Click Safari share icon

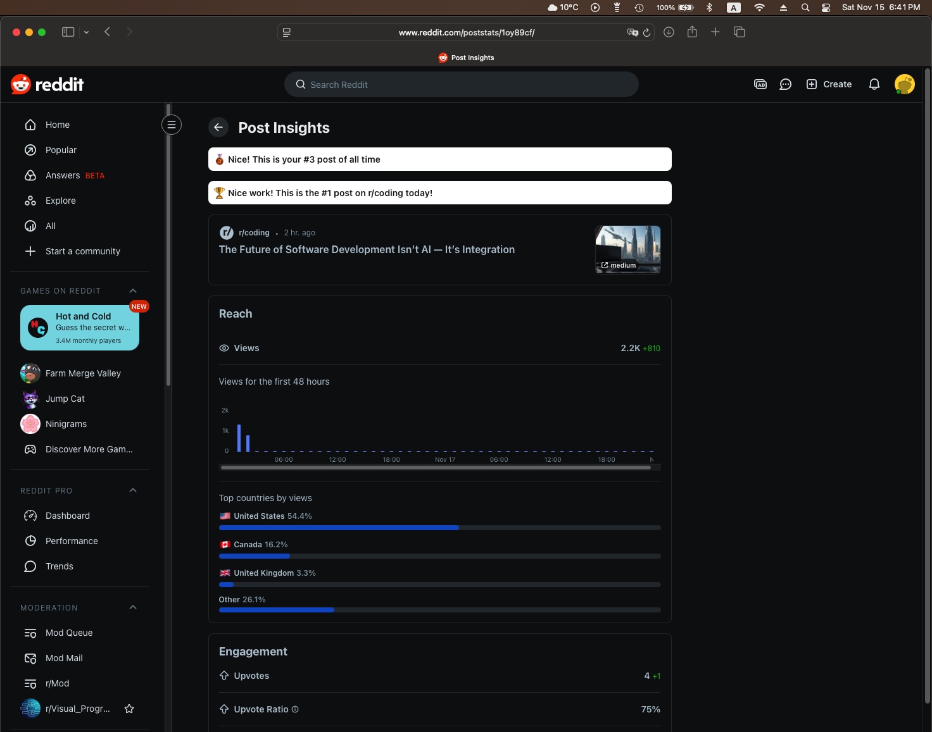(x=692, y=32)
